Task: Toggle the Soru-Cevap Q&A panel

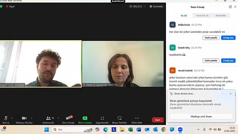Action: (68, 119)
